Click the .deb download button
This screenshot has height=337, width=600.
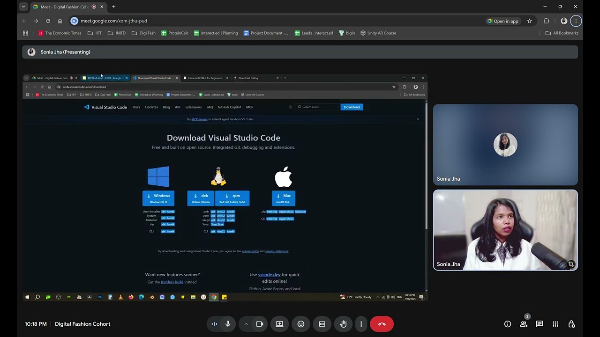(201, 198)
